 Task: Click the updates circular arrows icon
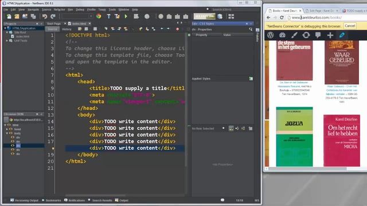pos(306,35)
